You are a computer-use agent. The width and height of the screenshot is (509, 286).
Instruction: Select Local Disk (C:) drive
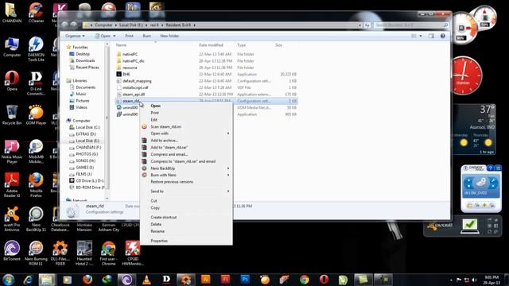tap(87, 127)
